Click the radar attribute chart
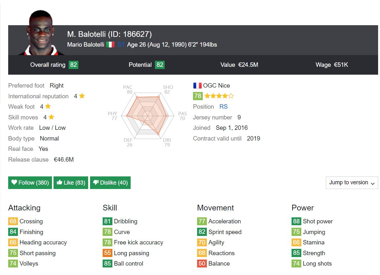The height and width of the screenshot is (275, 380). point(147,116)
